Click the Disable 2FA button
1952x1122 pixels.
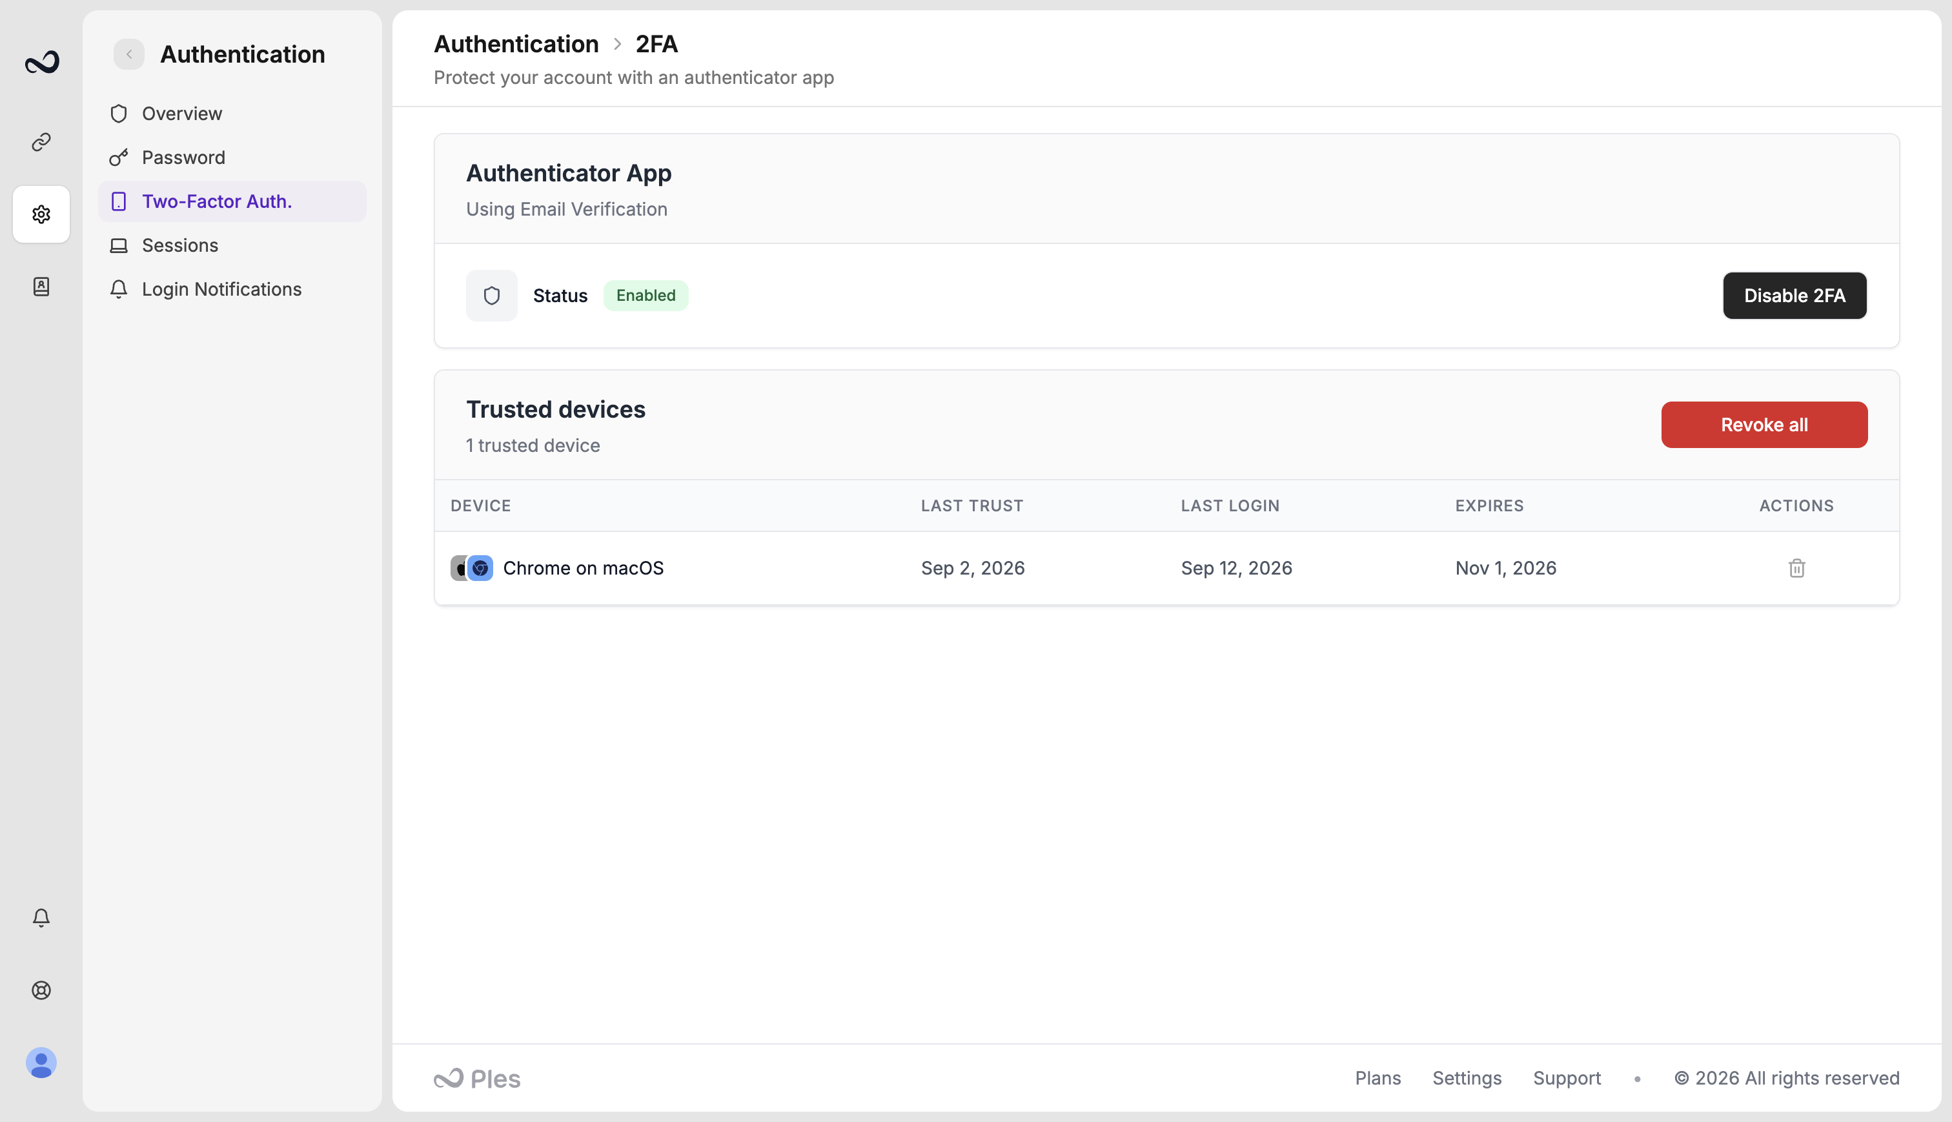[x=1794, y=295]
